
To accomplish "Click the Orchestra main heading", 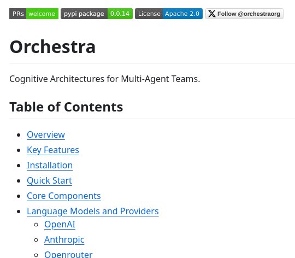I will 52,47.
